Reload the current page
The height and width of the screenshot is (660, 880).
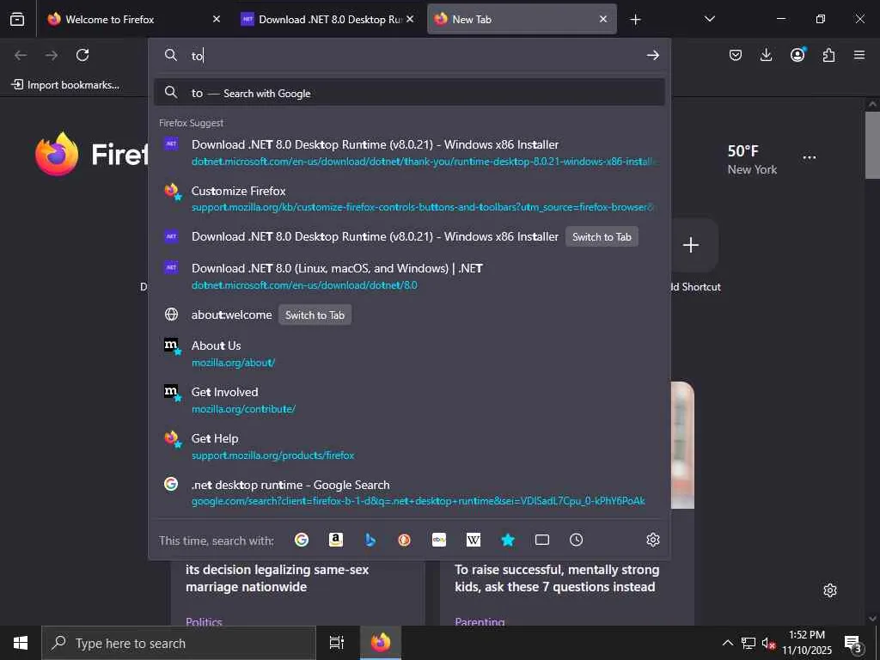pyautogui.click(x=82, y=55)
